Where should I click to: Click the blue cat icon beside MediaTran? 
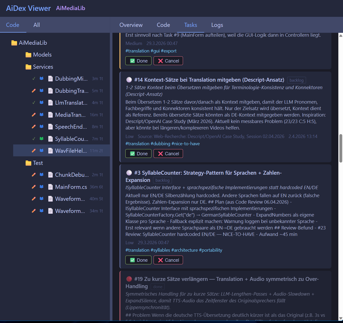[x=42, y=115]
